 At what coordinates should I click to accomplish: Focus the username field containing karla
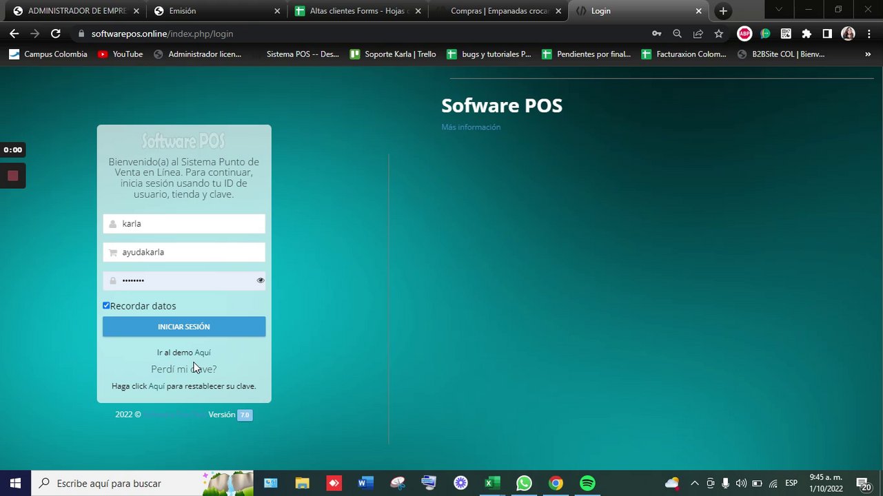(184, 224)
